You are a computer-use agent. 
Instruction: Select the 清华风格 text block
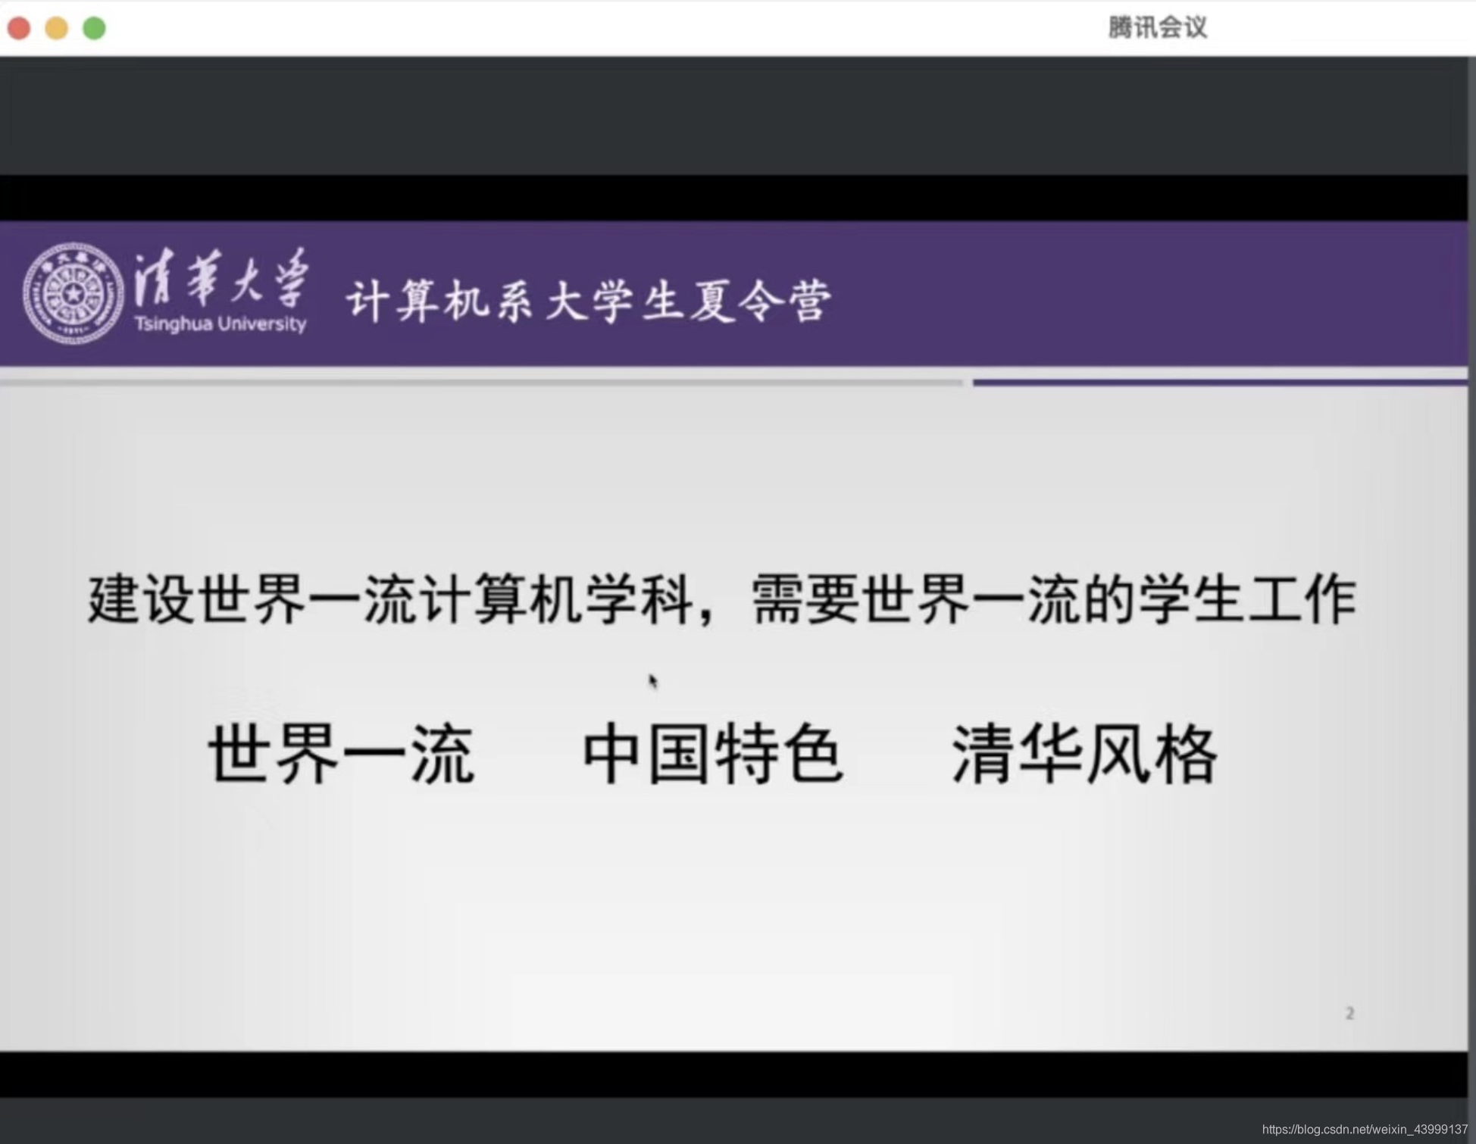click(1084, 754)
